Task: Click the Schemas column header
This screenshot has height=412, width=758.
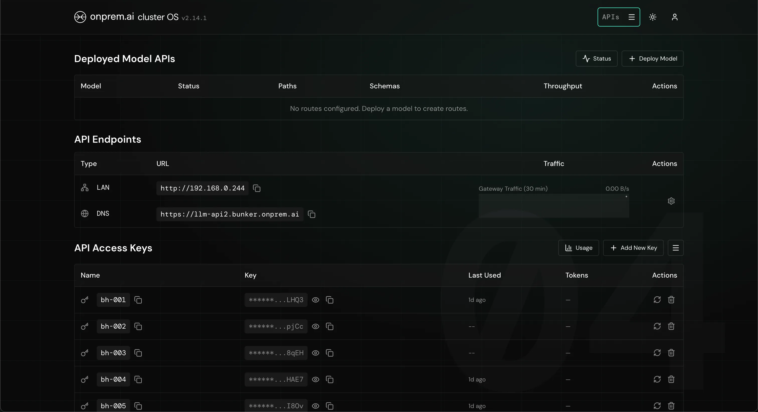Action: pos(385,86)
